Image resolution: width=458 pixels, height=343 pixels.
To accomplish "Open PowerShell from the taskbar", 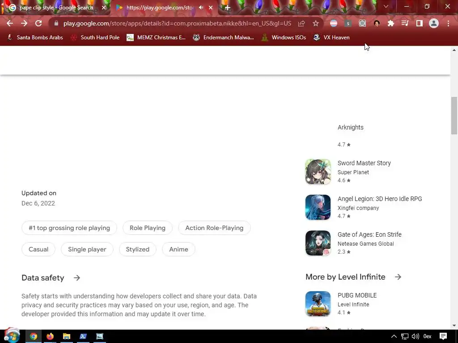I will pyautogui.click(x=83, y=336).
